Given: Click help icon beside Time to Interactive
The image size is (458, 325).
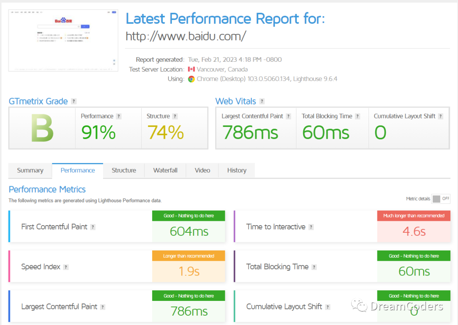Looking at the screenshot, I should coord(311,227).
